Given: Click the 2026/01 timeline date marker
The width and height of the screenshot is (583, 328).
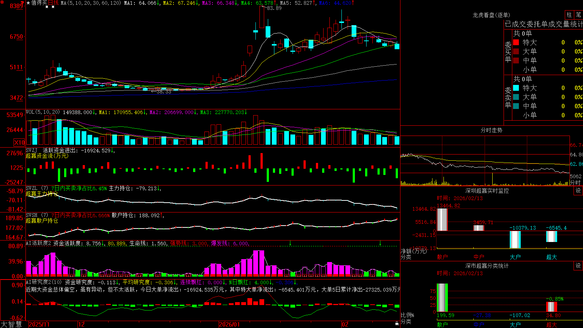Looking at the screenshot, I should point(230,324).
